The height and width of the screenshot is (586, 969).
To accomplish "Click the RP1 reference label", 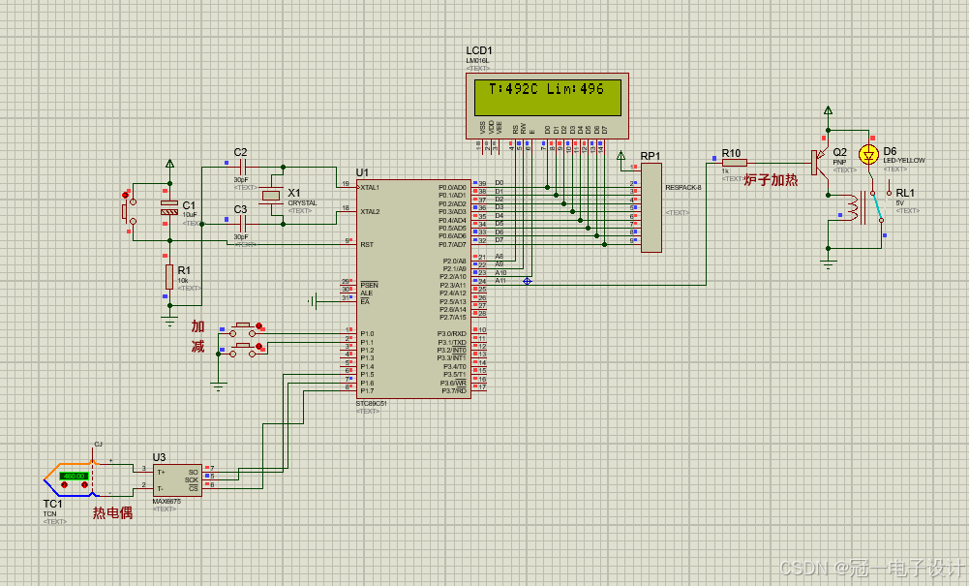I will point(651,156).
